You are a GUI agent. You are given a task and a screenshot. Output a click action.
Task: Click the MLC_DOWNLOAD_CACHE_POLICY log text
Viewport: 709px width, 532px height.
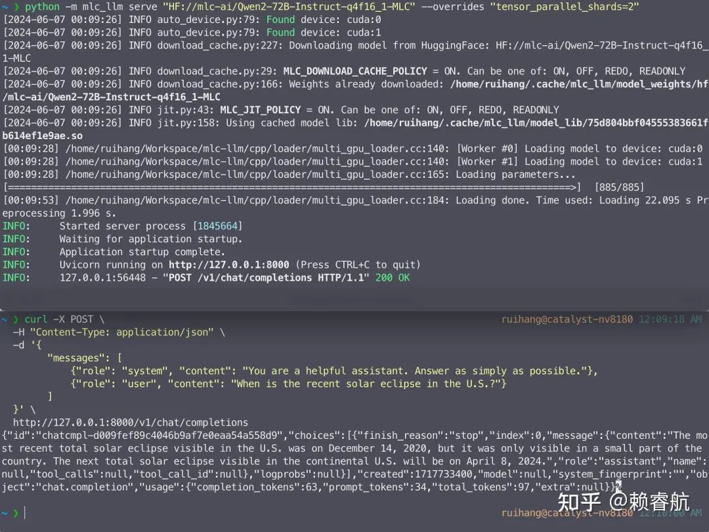click(x=355, y=72)
